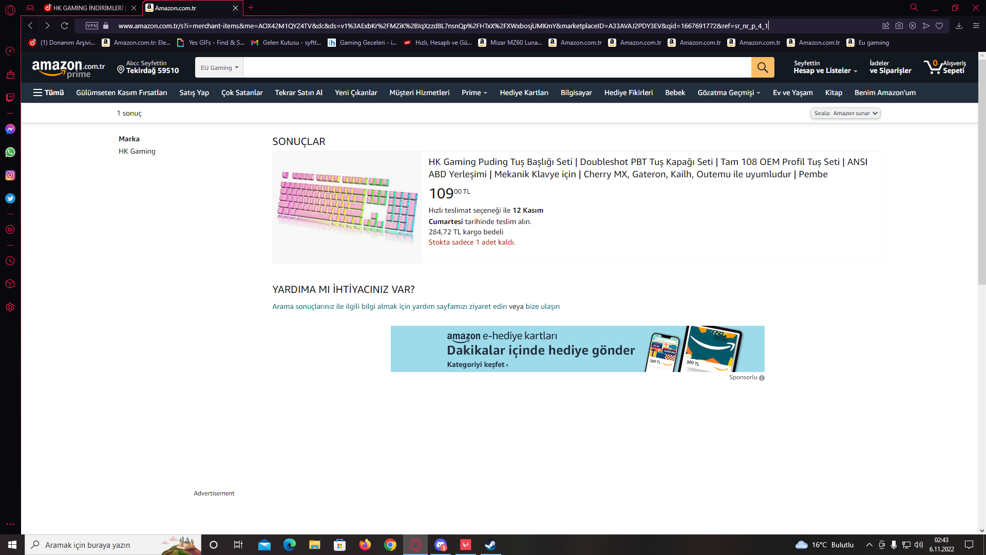
Task: Open the Twitter icon in Opera sidebar
Action: click(10, 198)
